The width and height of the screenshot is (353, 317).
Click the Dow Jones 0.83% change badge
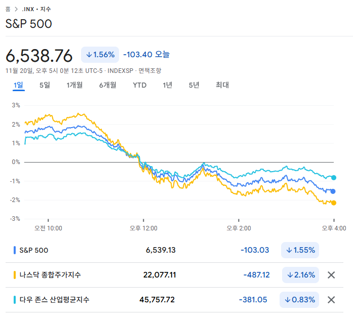click(x=300, y=300)
